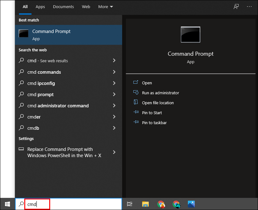Open Google Chrome from the taskbar

[161, 204]
